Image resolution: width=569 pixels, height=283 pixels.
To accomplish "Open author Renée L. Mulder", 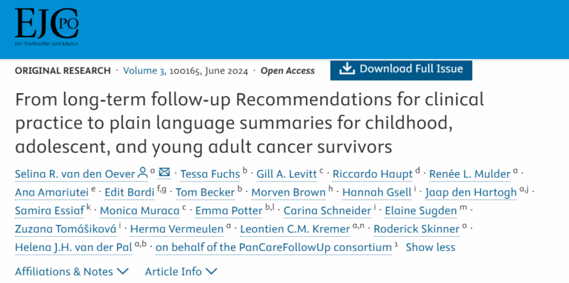I will click(x=469, y=174).
